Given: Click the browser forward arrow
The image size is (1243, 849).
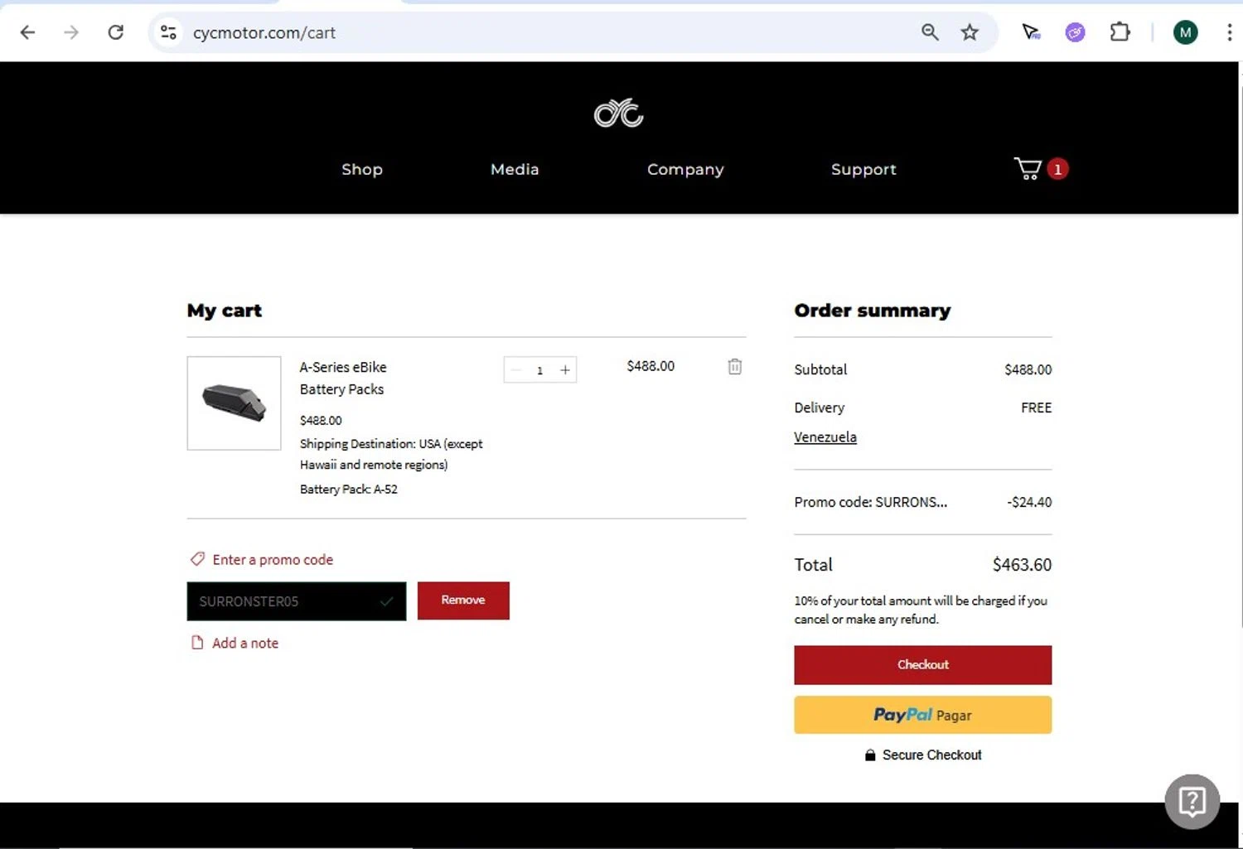Looking at the screenshot, I should [71, 32].
